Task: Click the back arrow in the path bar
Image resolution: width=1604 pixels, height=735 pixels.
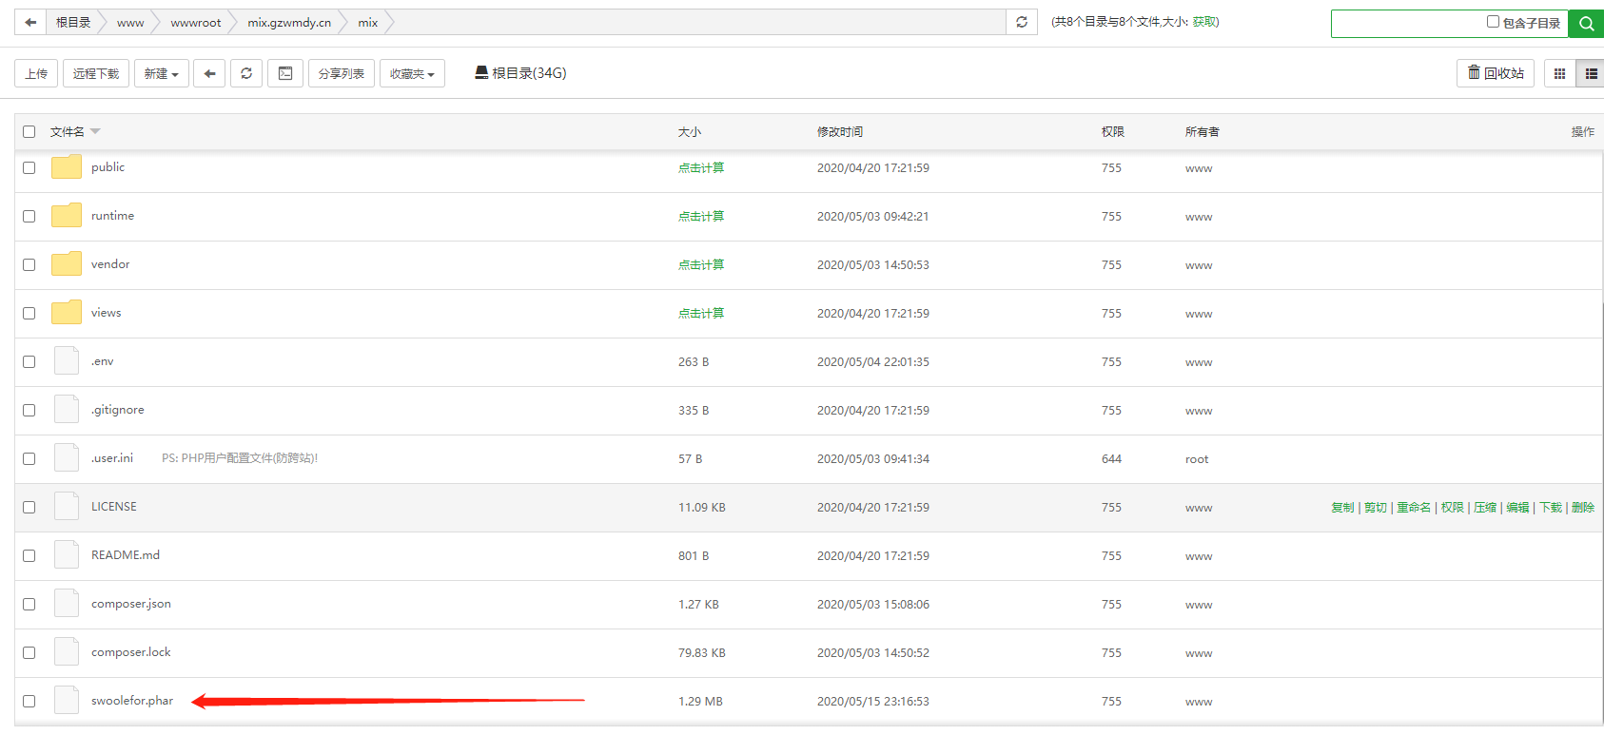Action: (x=30, y=22)
